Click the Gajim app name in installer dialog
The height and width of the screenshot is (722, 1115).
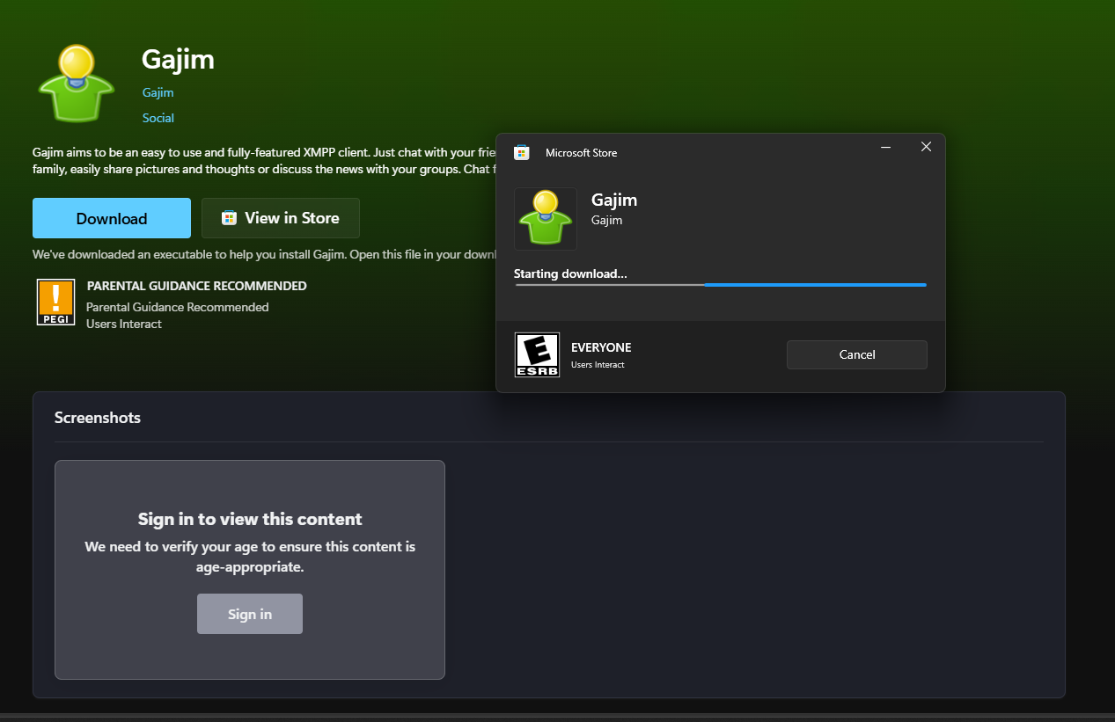tap(614, 200)
